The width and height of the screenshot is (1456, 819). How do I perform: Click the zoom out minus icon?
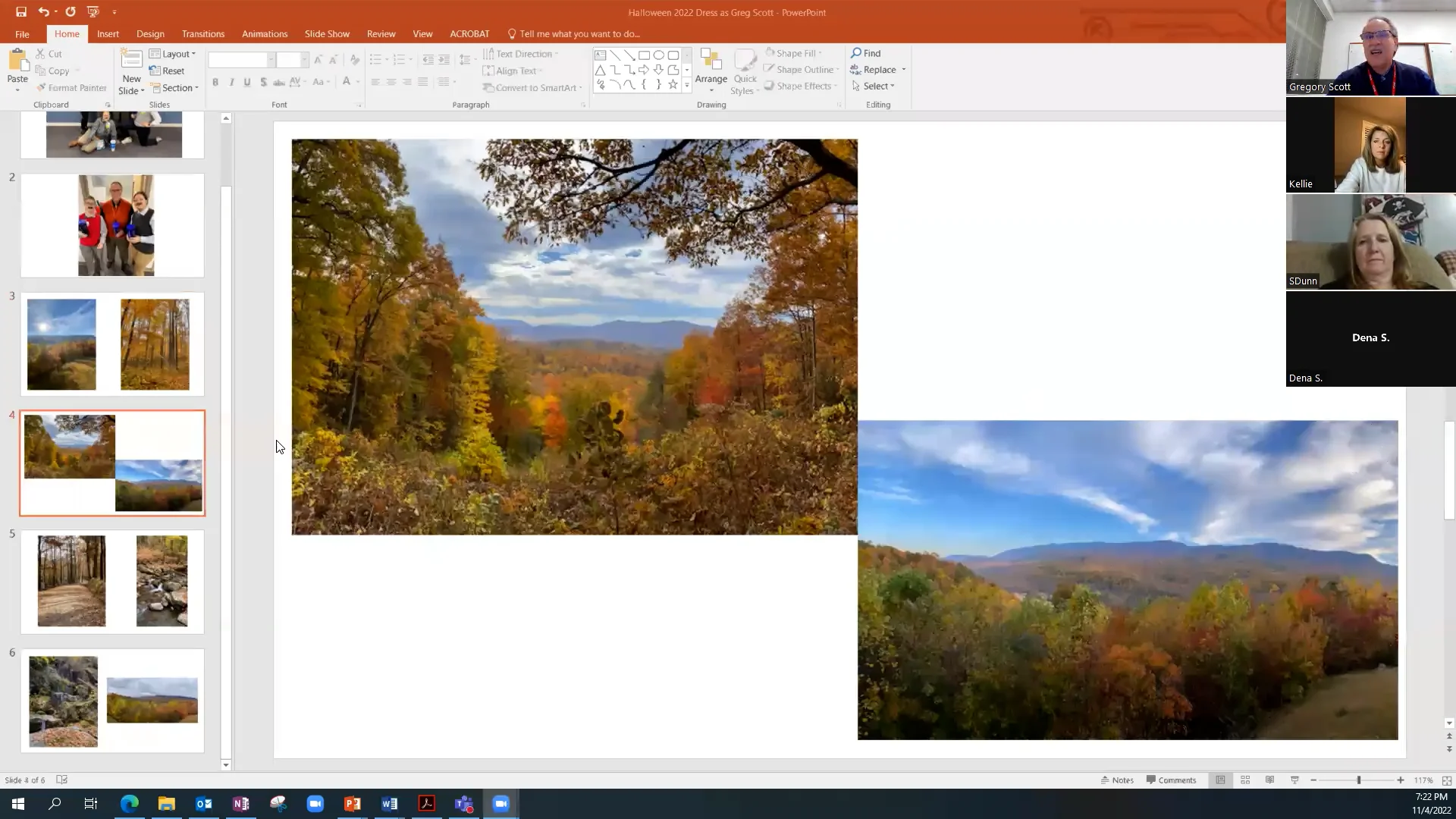tap(1313, 780)
